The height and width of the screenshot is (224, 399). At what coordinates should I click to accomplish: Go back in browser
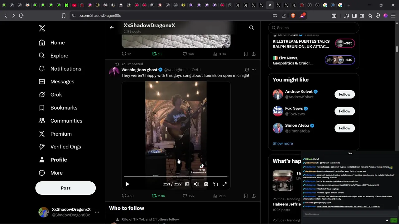click(6, 16)
